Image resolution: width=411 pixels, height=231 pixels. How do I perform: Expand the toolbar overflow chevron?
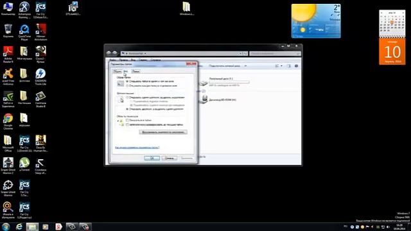pos(245,66)
